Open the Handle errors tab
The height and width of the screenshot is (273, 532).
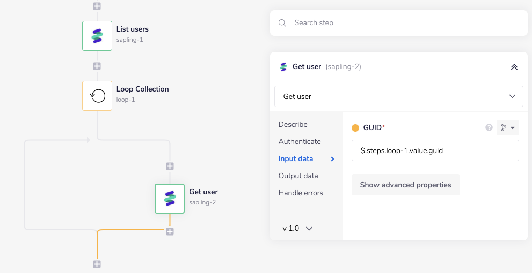click(301, 193)
